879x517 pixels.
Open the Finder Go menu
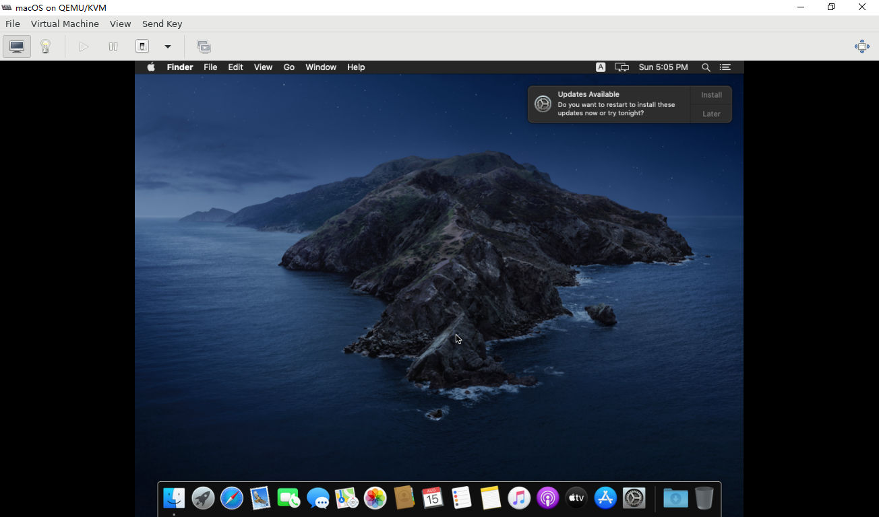(x=289, y=67)
